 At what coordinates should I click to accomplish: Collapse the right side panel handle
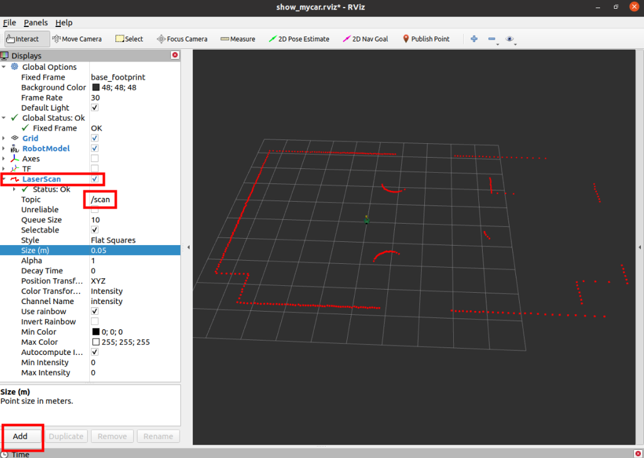coord(640,247)
